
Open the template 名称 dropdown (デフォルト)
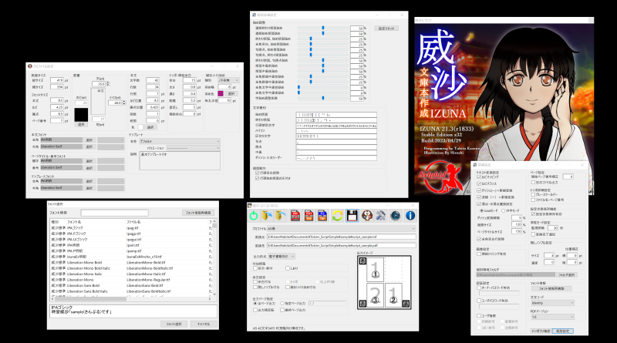180,141
